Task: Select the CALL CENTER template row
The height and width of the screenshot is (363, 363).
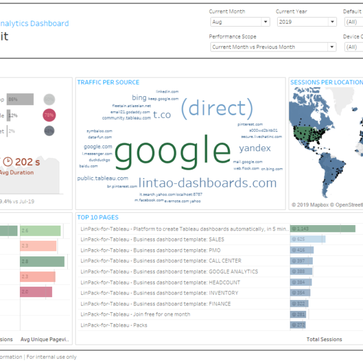Action: coord(183,261)
